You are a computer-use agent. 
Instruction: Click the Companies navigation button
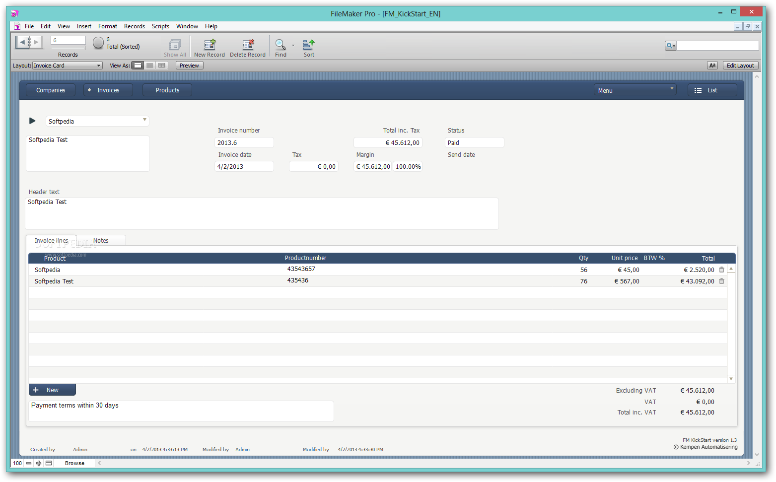[51, 90]
